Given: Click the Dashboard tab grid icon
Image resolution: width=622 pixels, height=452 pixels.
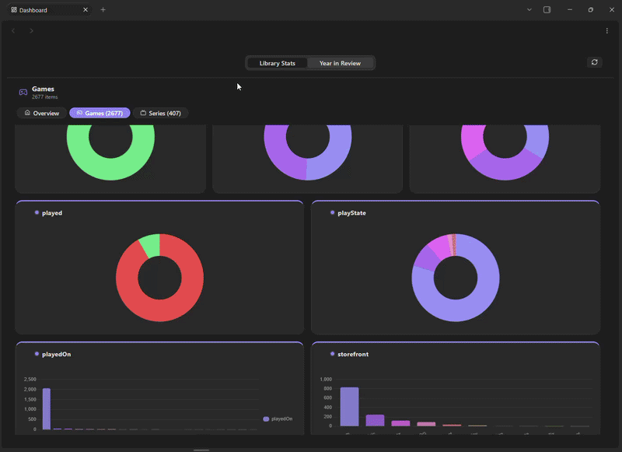Looking at the screenshot, I should pos(14,9).
